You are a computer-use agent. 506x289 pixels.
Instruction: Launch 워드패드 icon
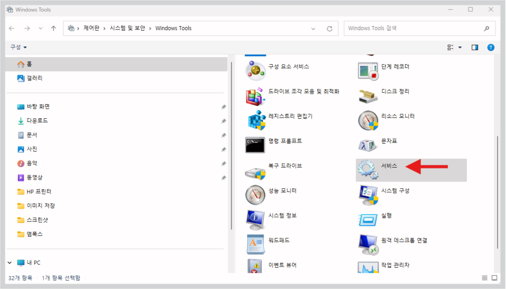point(255,244)
